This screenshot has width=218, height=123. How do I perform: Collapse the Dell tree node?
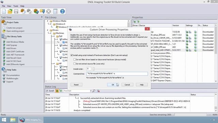click(x=54, y=36)
